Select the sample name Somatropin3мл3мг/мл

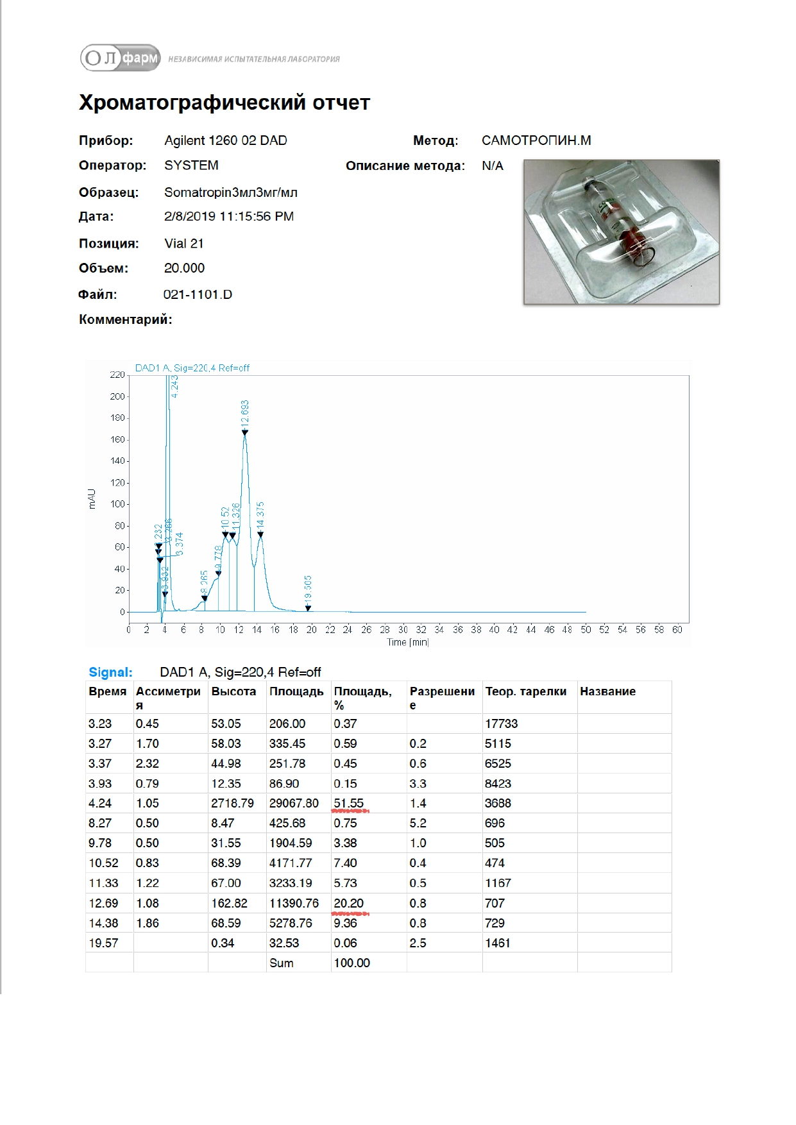coord(230,192)
